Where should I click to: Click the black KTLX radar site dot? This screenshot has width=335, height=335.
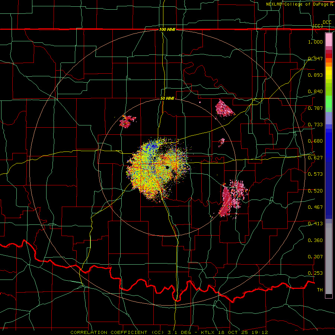tap(167, 167)
